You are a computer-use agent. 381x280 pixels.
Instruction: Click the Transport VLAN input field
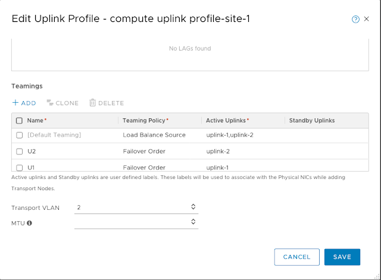tap(131, 207)
